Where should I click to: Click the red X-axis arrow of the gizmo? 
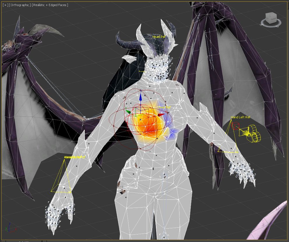[x=161, y=115]
